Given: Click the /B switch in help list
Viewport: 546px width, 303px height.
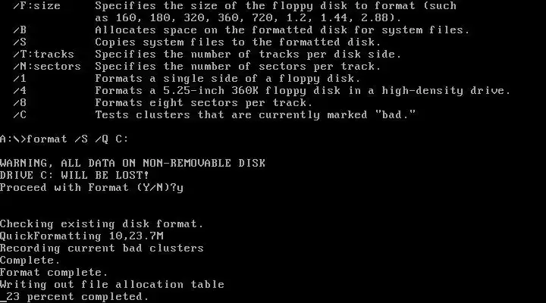Looking at the screenshot, I should tap(20, 30).
